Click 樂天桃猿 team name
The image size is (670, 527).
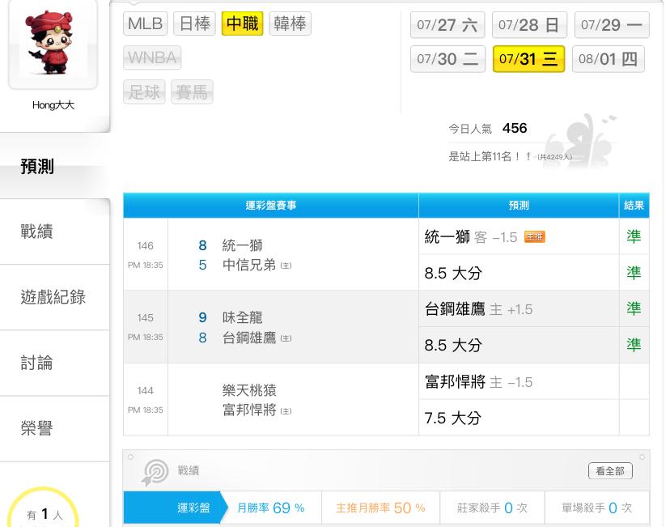[249, 390]
